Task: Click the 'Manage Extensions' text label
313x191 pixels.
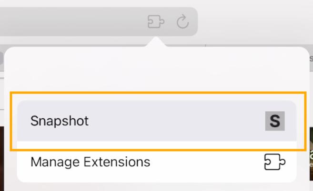Action: (x=90, y=162)
